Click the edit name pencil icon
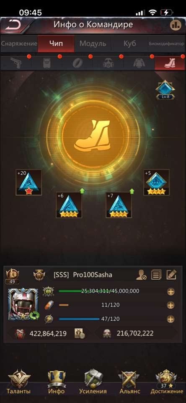This screenshot has width=186, height=403. [171, 275]
